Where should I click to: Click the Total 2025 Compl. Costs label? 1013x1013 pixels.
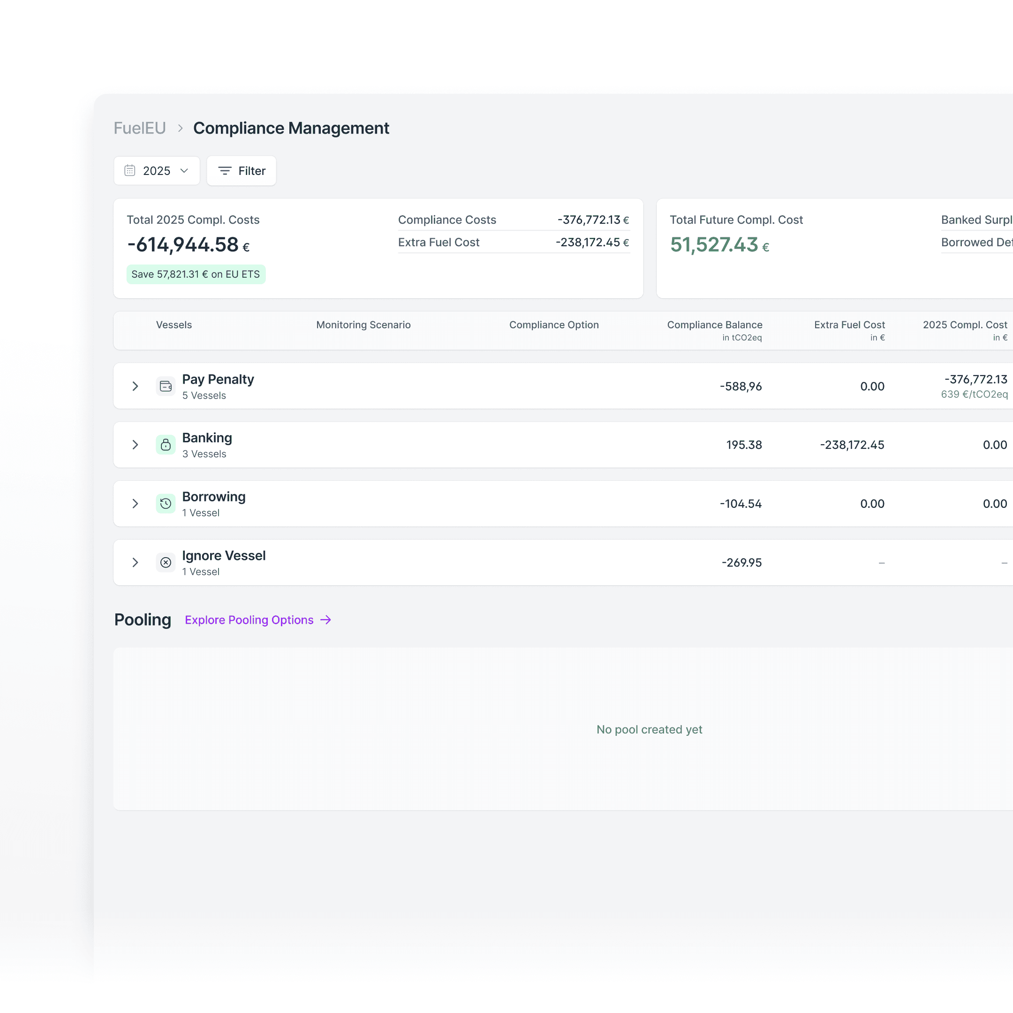tap(193, 219)
